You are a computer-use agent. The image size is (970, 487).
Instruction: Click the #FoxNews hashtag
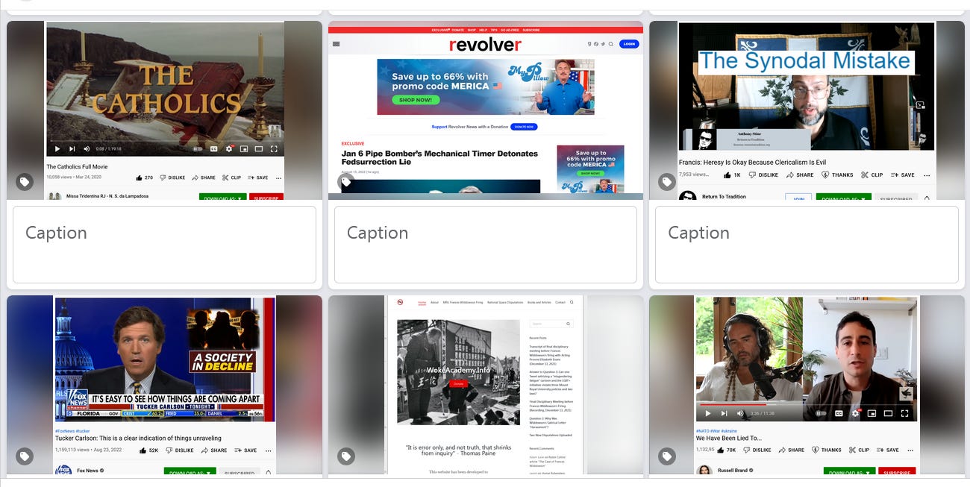pyautogui.click(x=63, y=430)
